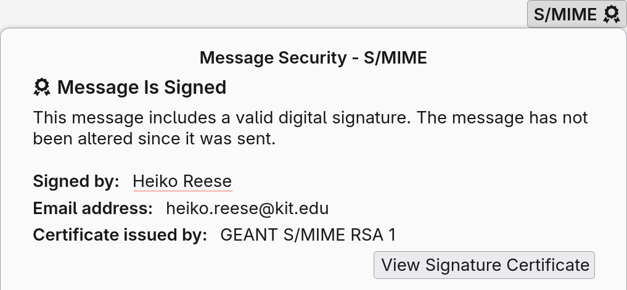Click the Message Security - S/MIME panel title

(313, 57)
